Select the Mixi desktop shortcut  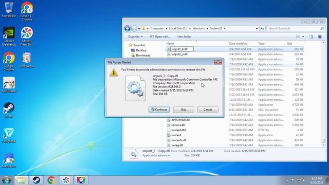click(x=9, y=85)
